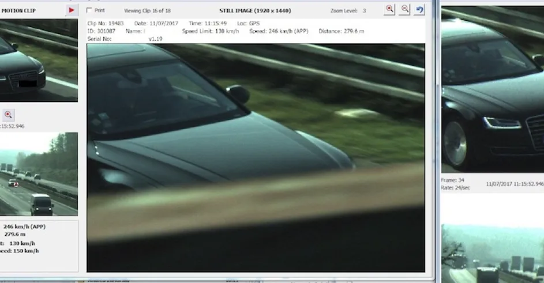The height and width of the screenshot is (283, 544).
Task: Click the 'ID: 301087' text
Action: (102, 31)
